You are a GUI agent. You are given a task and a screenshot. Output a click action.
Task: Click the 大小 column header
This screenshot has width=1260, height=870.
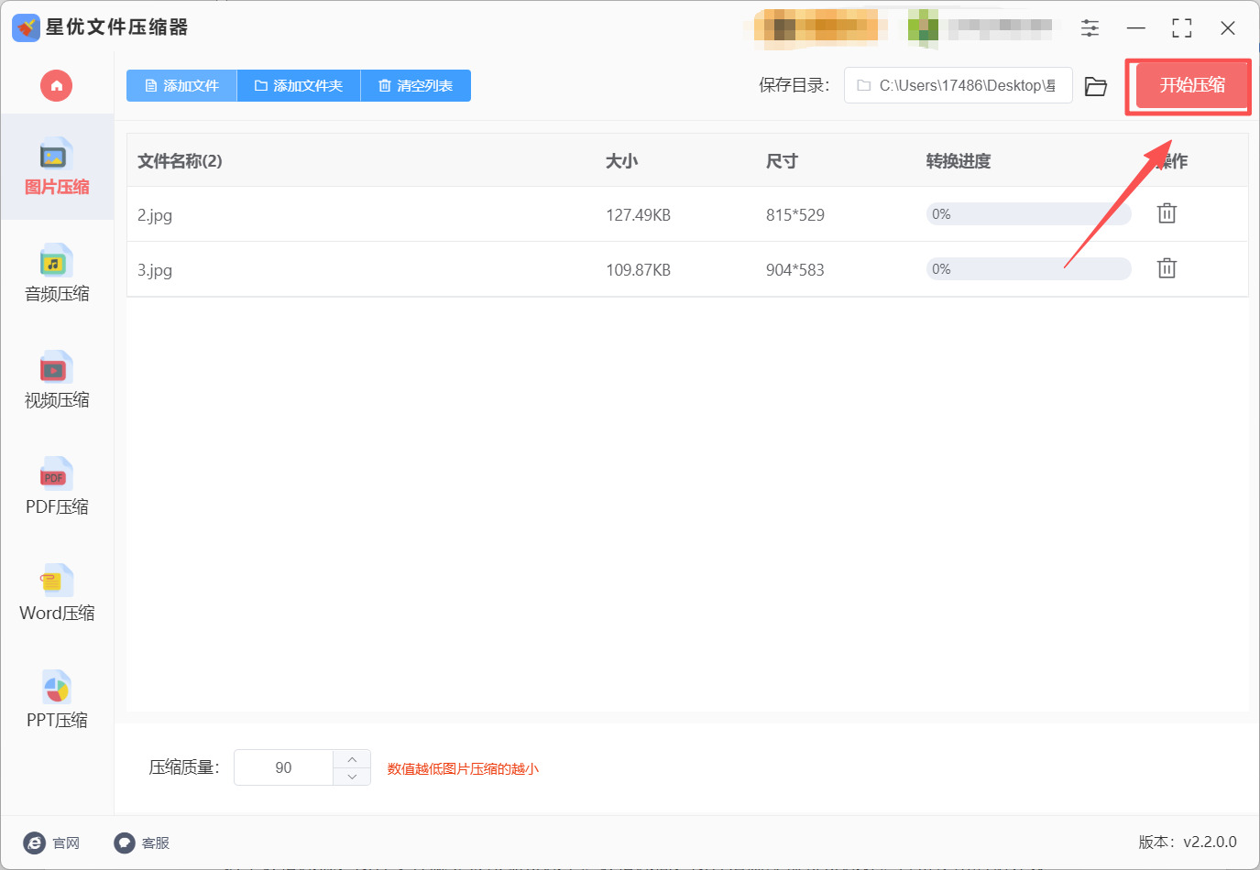[621, 161]
